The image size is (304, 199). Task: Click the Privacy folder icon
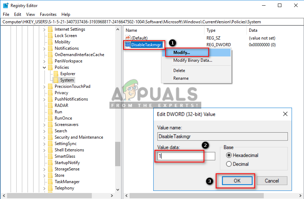50,93
